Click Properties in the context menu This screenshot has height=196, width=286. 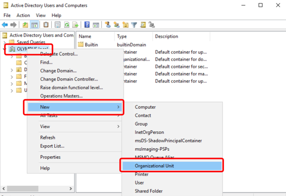[x=50, y=157]
